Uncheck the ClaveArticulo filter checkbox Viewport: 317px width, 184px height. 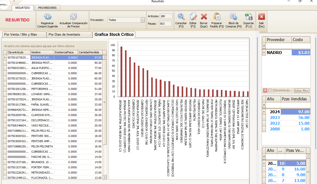click(270, 91)
